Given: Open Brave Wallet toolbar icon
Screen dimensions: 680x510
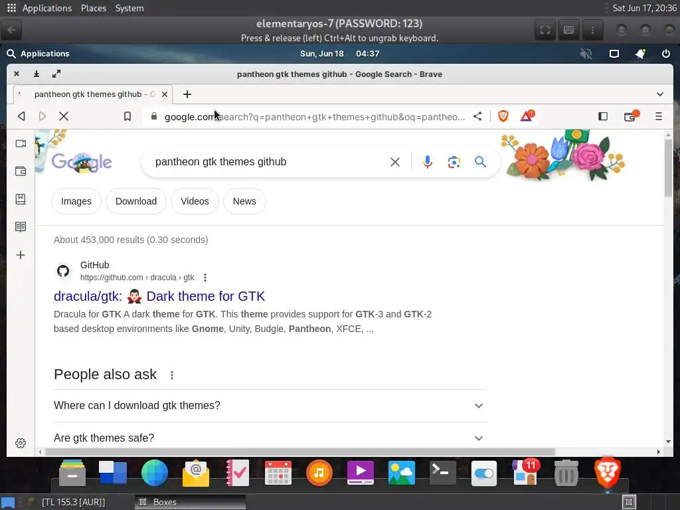Looking at the screenshot, I should [x=631, y=116].
